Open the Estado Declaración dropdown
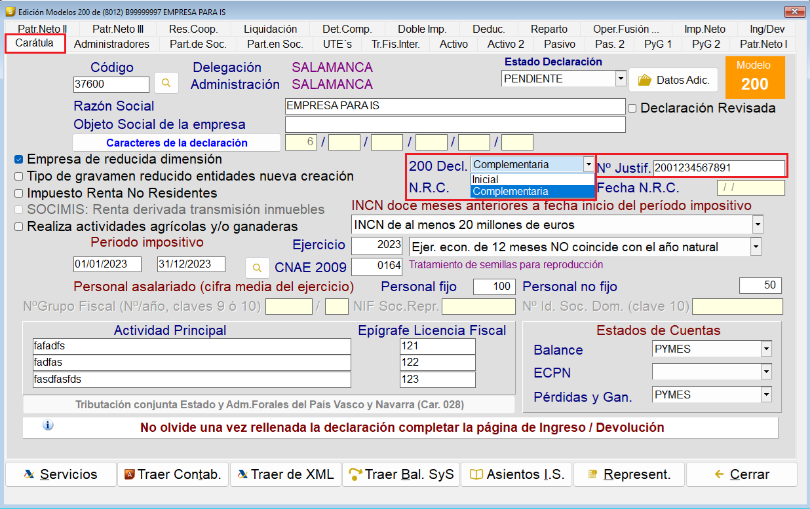The height and width of the screenshot is (509, 810). click(x=619, y=78)
